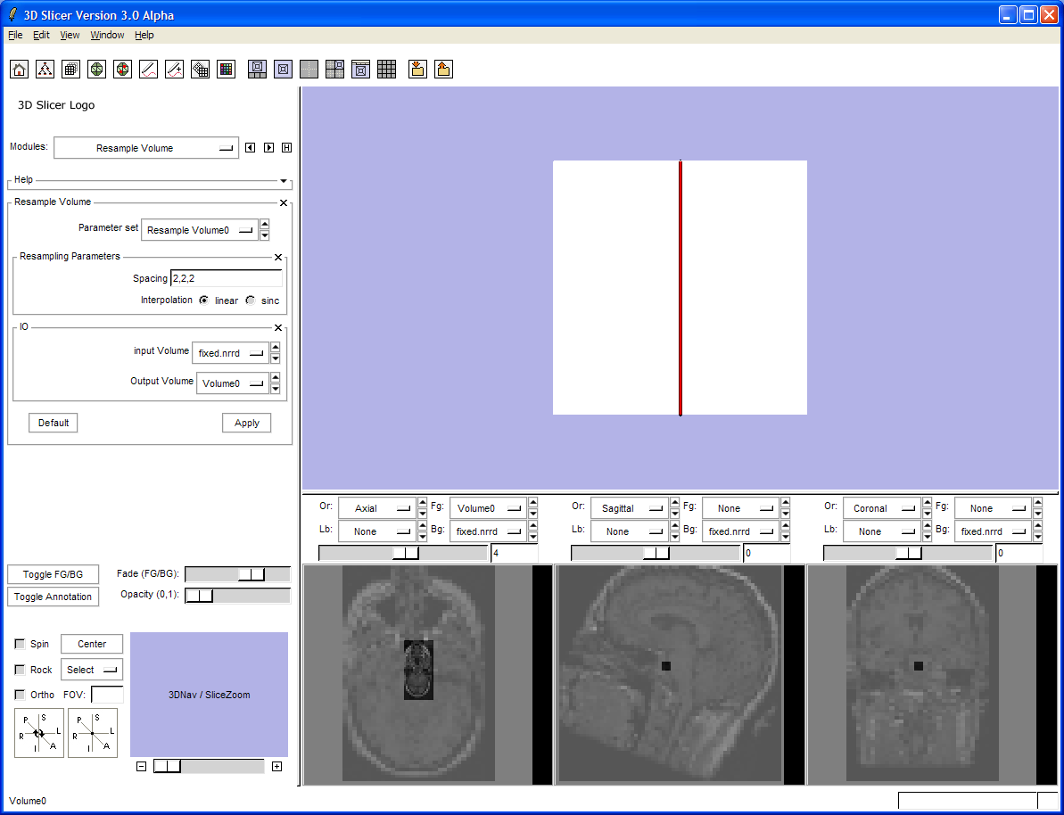Screen dimensions: 1064x815
Task: Open the input Volume fixed.nrrd dropdown
Action: coord(230,353)
